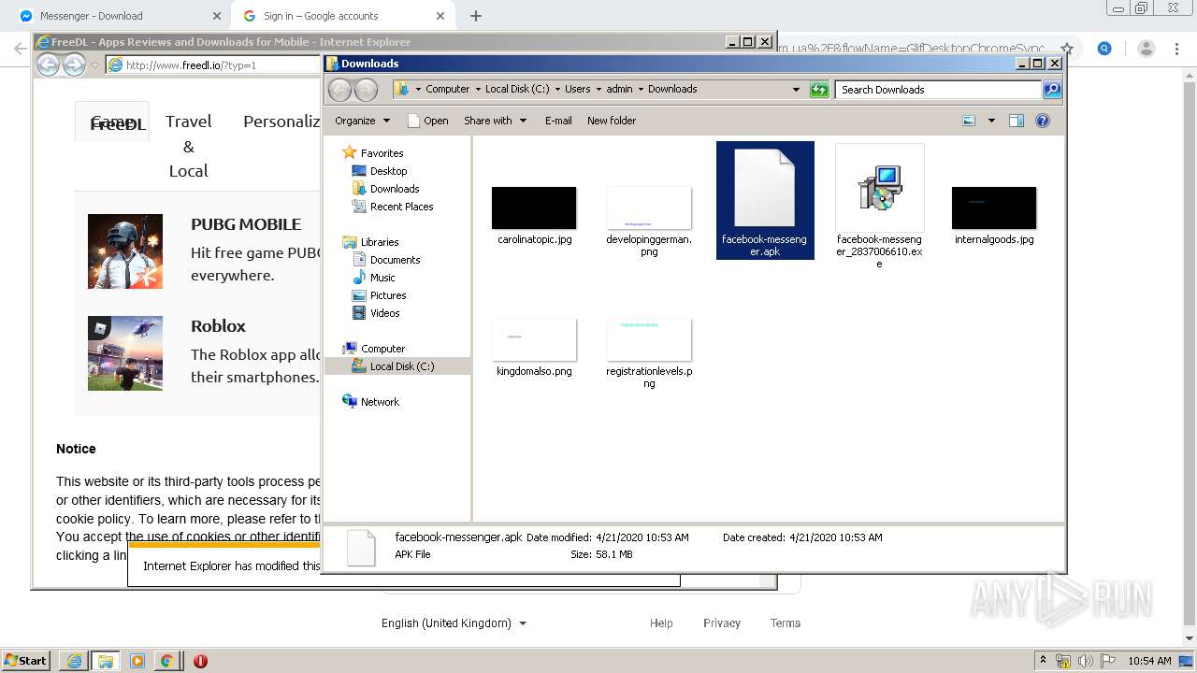This screenshot has height=673, width=1197.
Task: Open Explorer Help question mark icon
Action: tap(1043, 121)
